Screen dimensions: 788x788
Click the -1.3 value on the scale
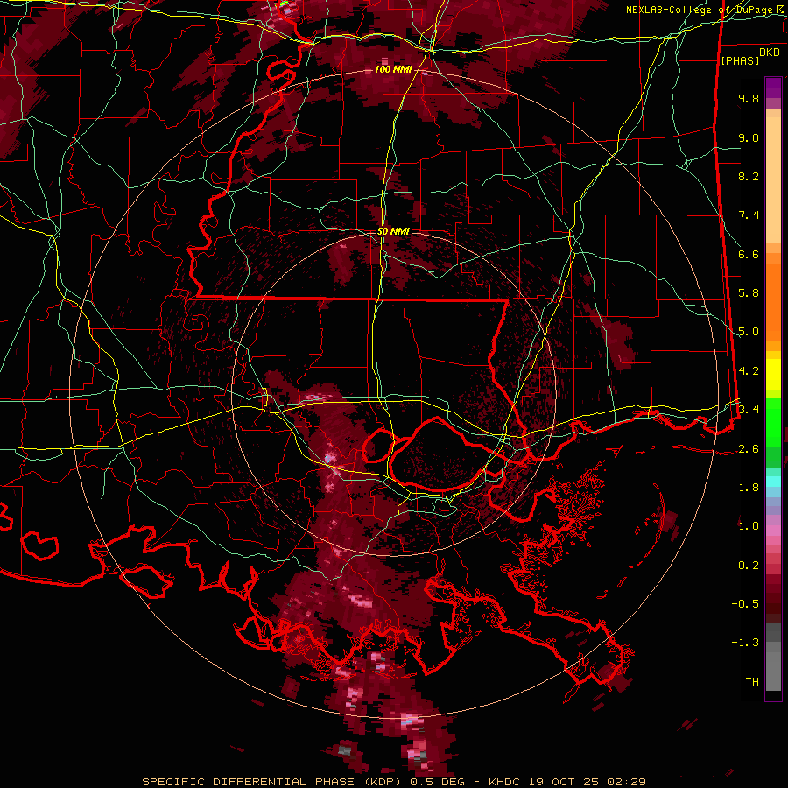click(x=745, y=643)
